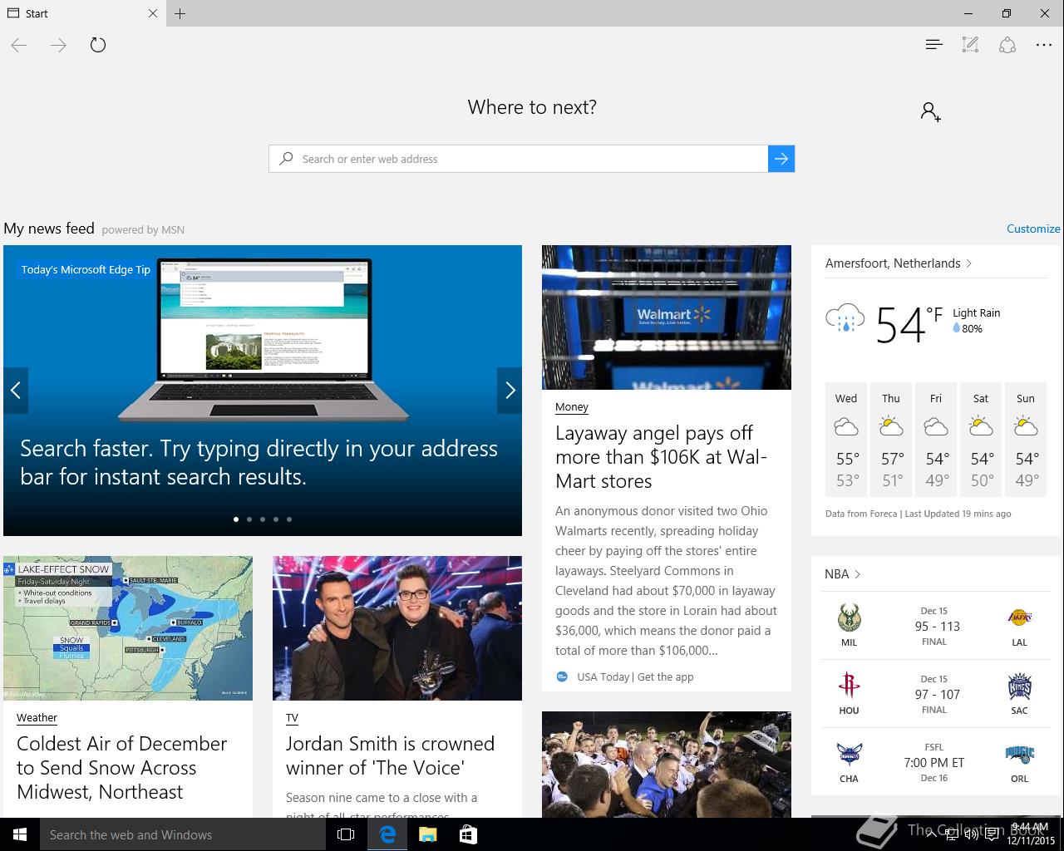1064x851 pixels.
Task: Click the Charlotte Hornets CHA logo
Action: 849,755
